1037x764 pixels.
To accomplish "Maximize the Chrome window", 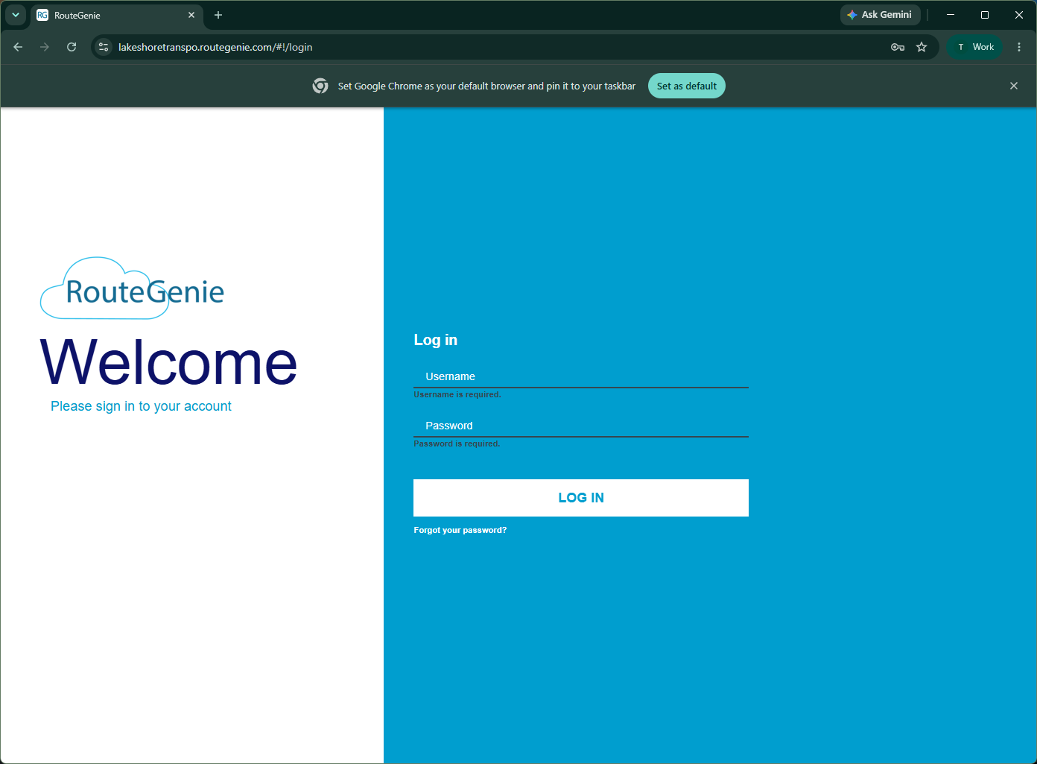I will coord(985,15).
